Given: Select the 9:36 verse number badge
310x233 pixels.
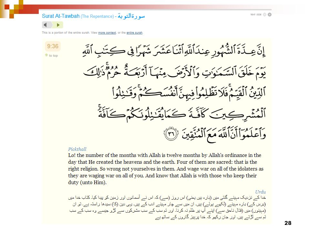Looking at the screenshot, I should [x=53, y=46].
